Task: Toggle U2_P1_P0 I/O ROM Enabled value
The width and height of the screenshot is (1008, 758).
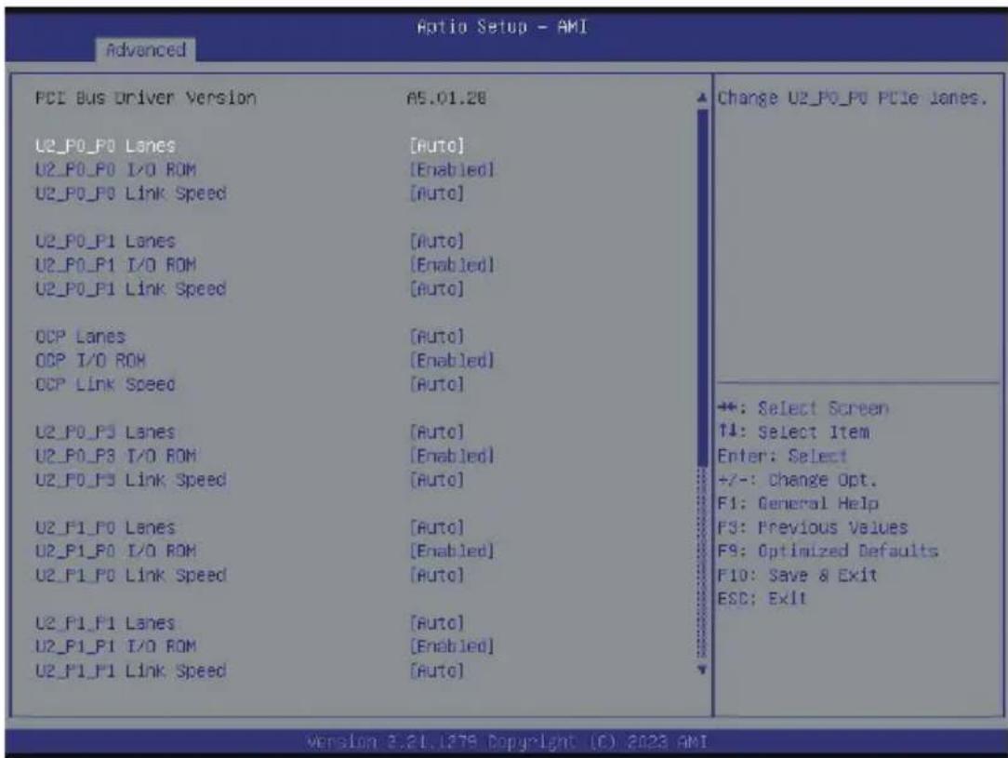Action: point(452,551)
